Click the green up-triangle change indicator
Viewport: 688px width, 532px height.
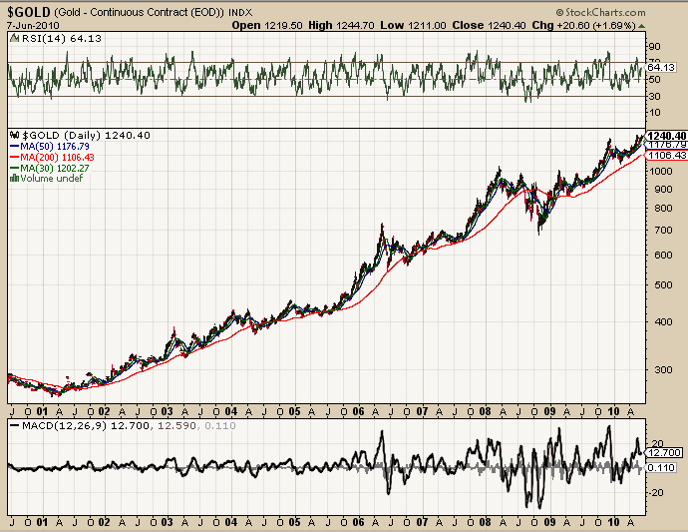(x=641, y=26)
